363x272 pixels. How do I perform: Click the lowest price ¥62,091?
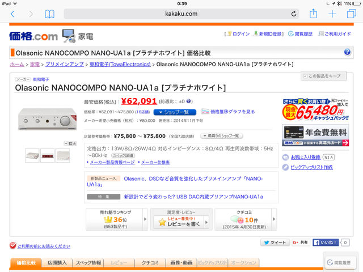tap(138, 101)
